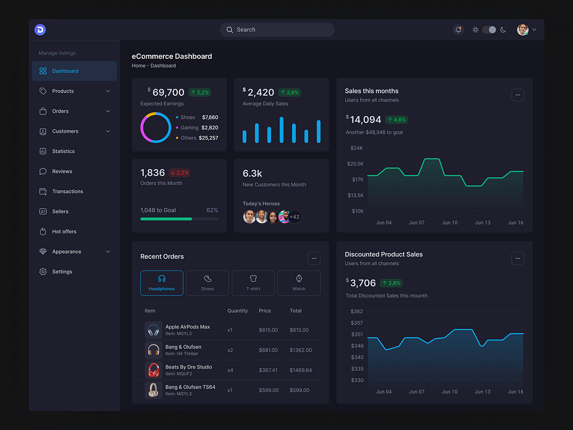Toggle the theme switch in the header
Image resolution: width=573 pixels, height=430 pixels.
pyautogui.click(x=489, y=29)
